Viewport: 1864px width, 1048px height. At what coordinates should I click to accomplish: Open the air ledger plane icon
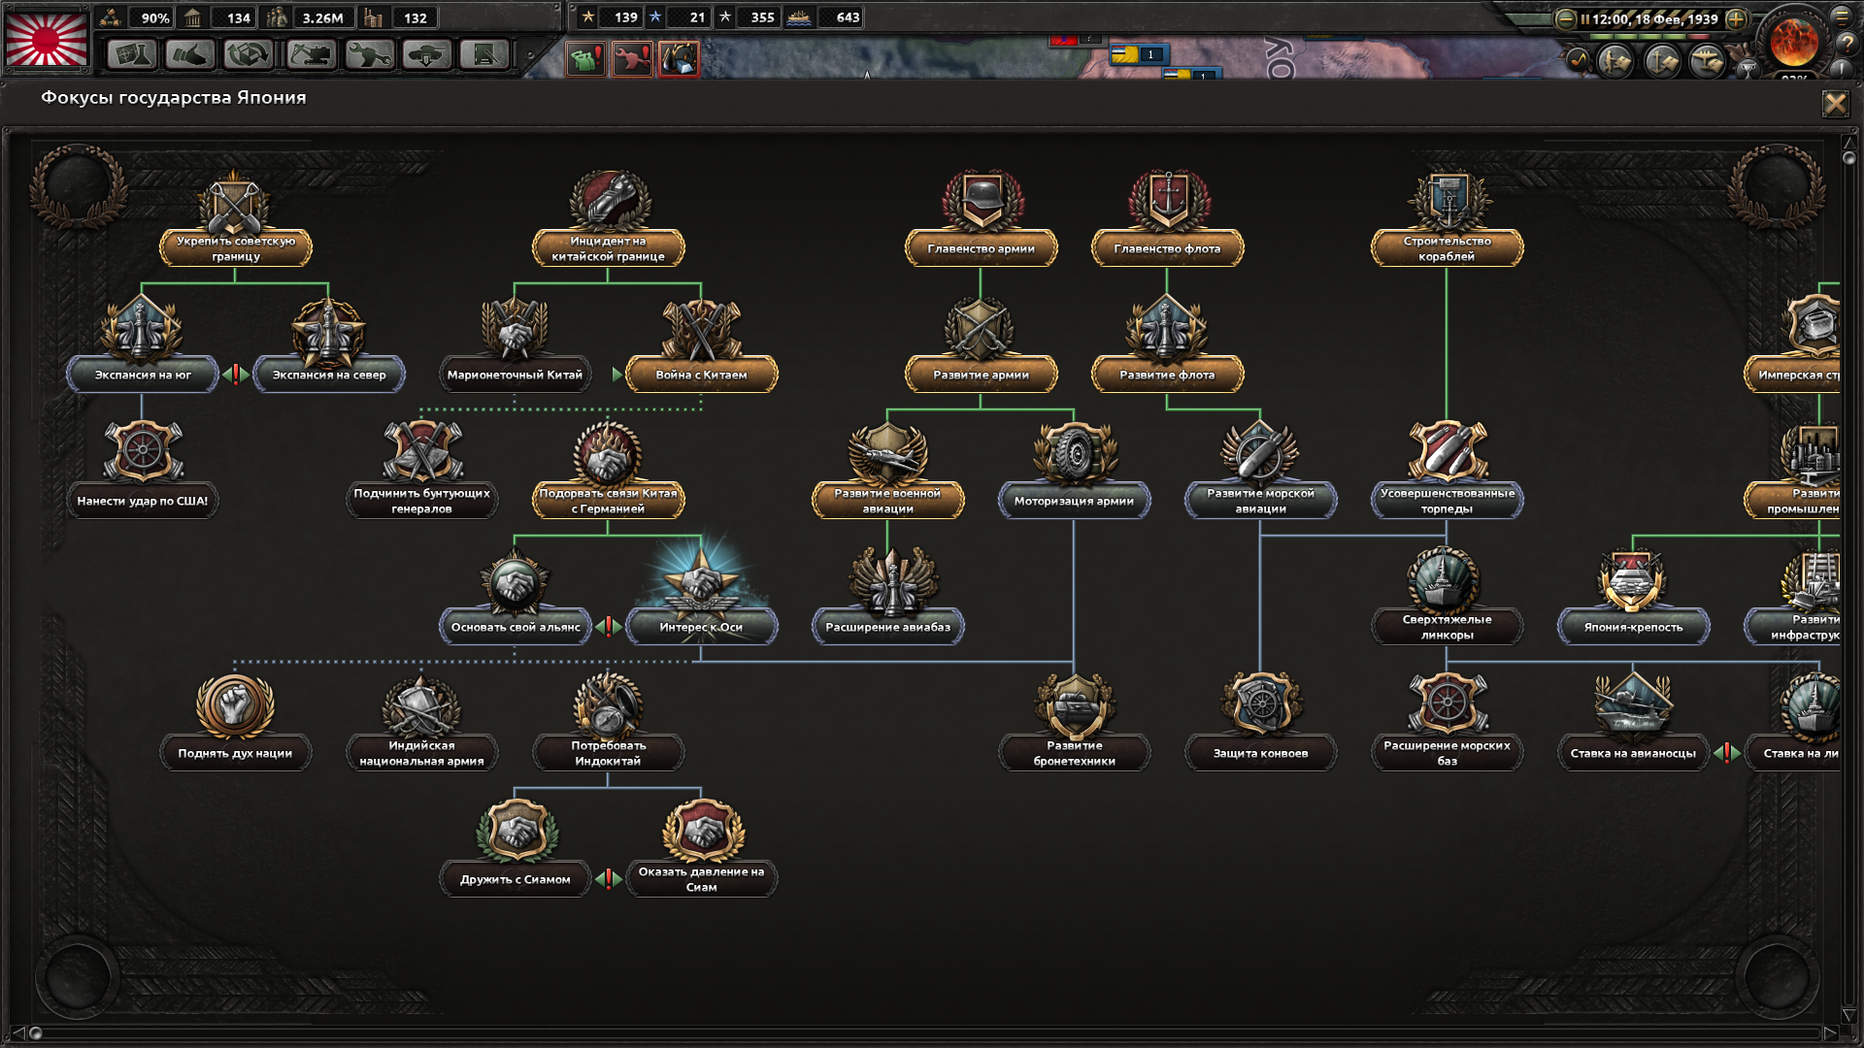point(1707,62)
